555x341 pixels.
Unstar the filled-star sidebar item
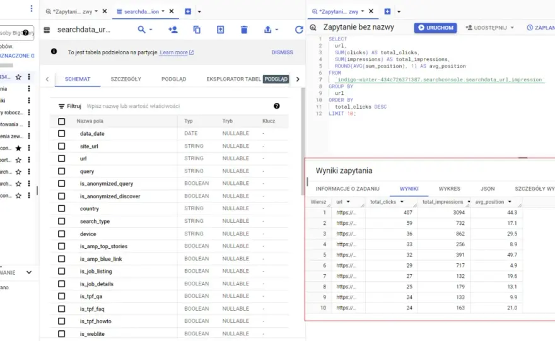18,148
